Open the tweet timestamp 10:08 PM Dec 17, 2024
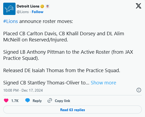The width and height of the screenshot is (145, 117). pyautogui.click(x=23, y=90)
